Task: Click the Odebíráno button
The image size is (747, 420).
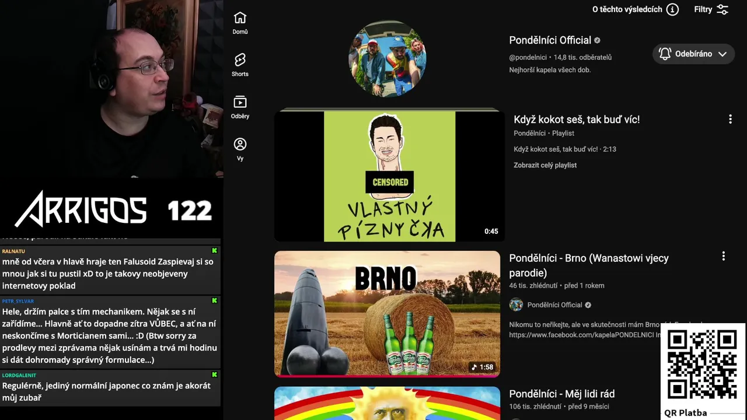Action: 693,54
